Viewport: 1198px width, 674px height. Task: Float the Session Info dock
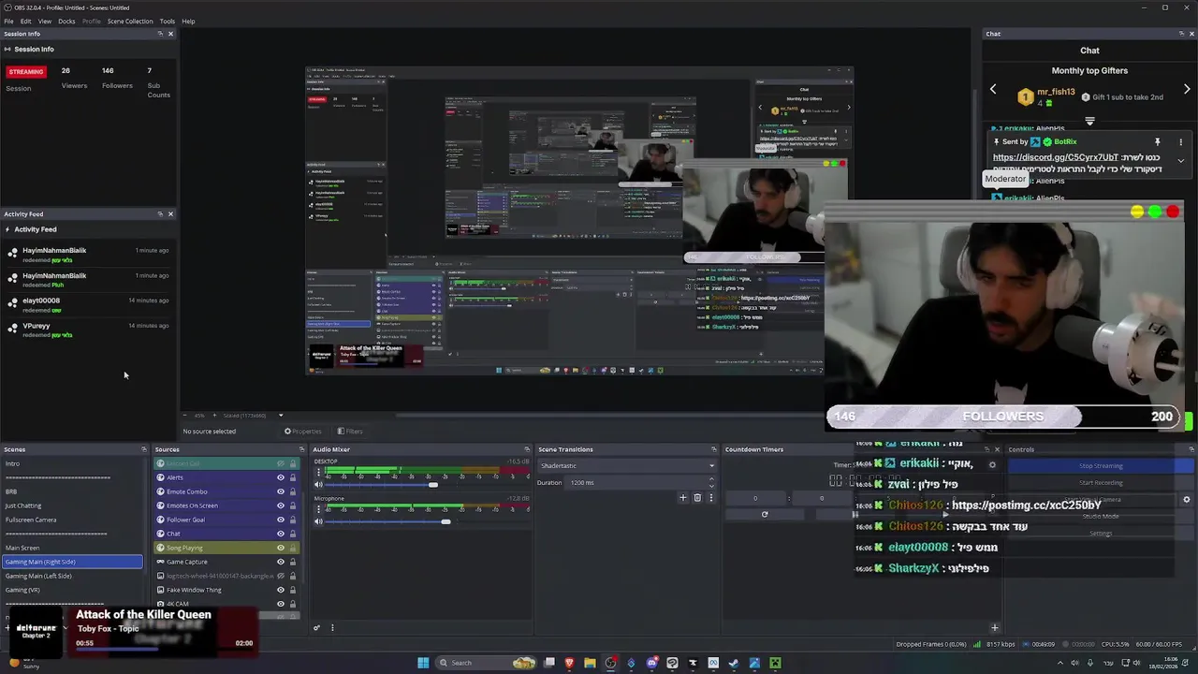coord(160,34)
